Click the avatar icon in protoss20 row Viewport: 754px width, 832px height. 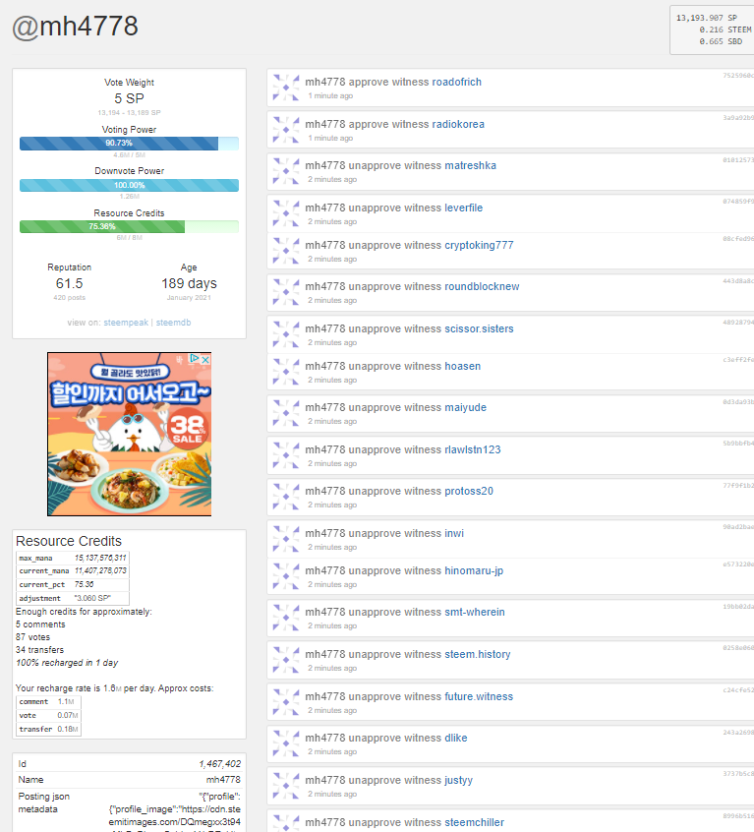(x=286, y=497)
